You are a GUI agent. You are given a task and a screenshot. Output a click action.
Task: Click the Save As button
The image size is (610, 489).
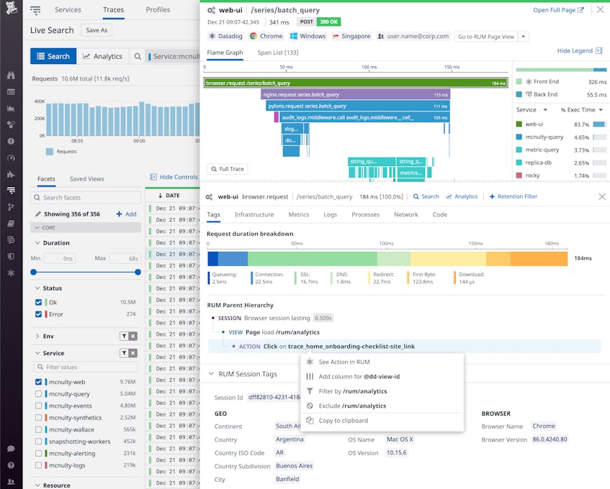click(x=97, y=30)
